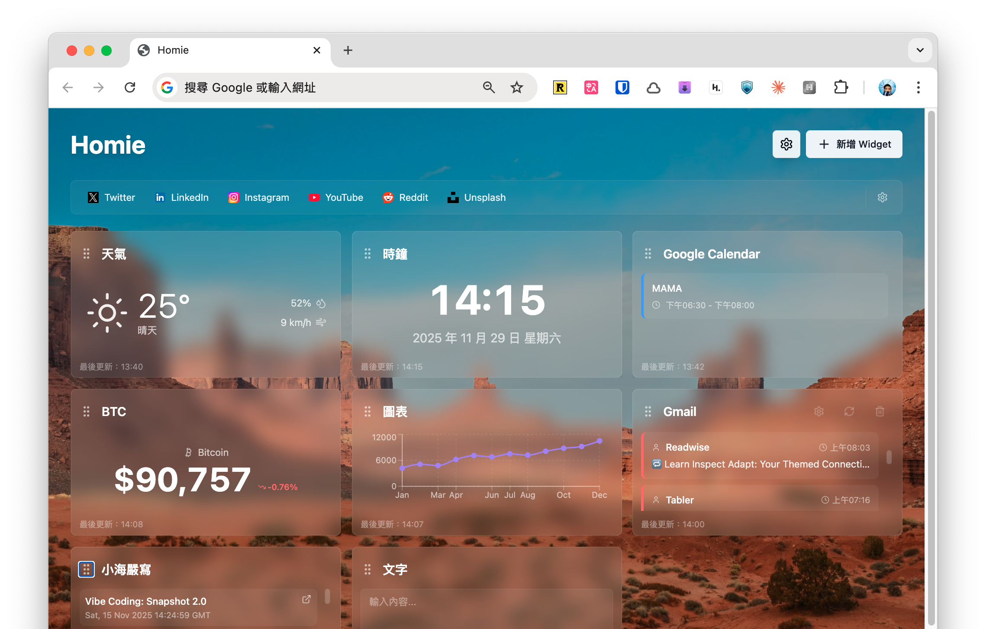Grab the 小海嚴寫 widget drag handle

86,569
